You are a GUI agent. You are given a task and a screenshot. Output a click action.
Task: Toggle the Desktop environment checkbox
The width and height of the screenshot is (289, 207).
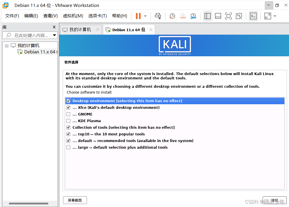coord(68,101)
